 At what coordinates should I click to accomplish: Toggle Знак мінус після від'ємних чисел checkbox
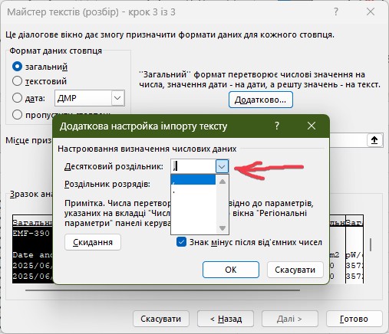[x=181, y=242]
